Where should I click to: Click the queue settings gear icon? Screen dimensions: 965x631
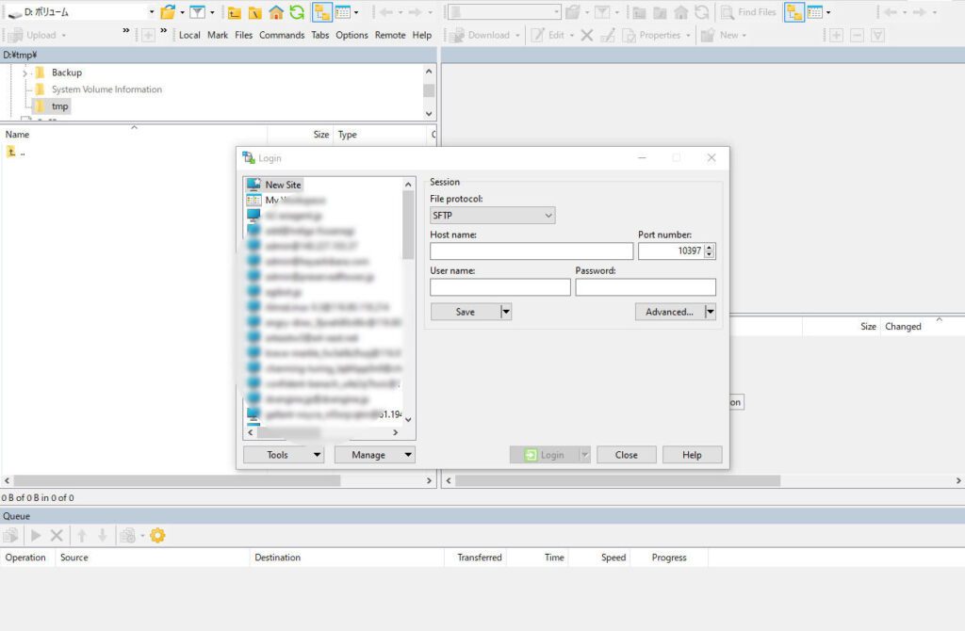point(157,536)
